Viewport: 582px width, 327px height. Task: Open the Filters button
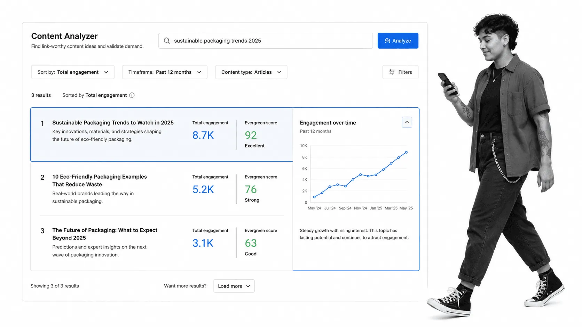[x=400, y=72]
